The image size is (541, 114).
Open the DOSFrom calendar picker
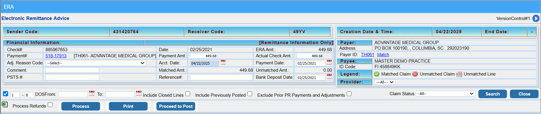pos(92,93)
